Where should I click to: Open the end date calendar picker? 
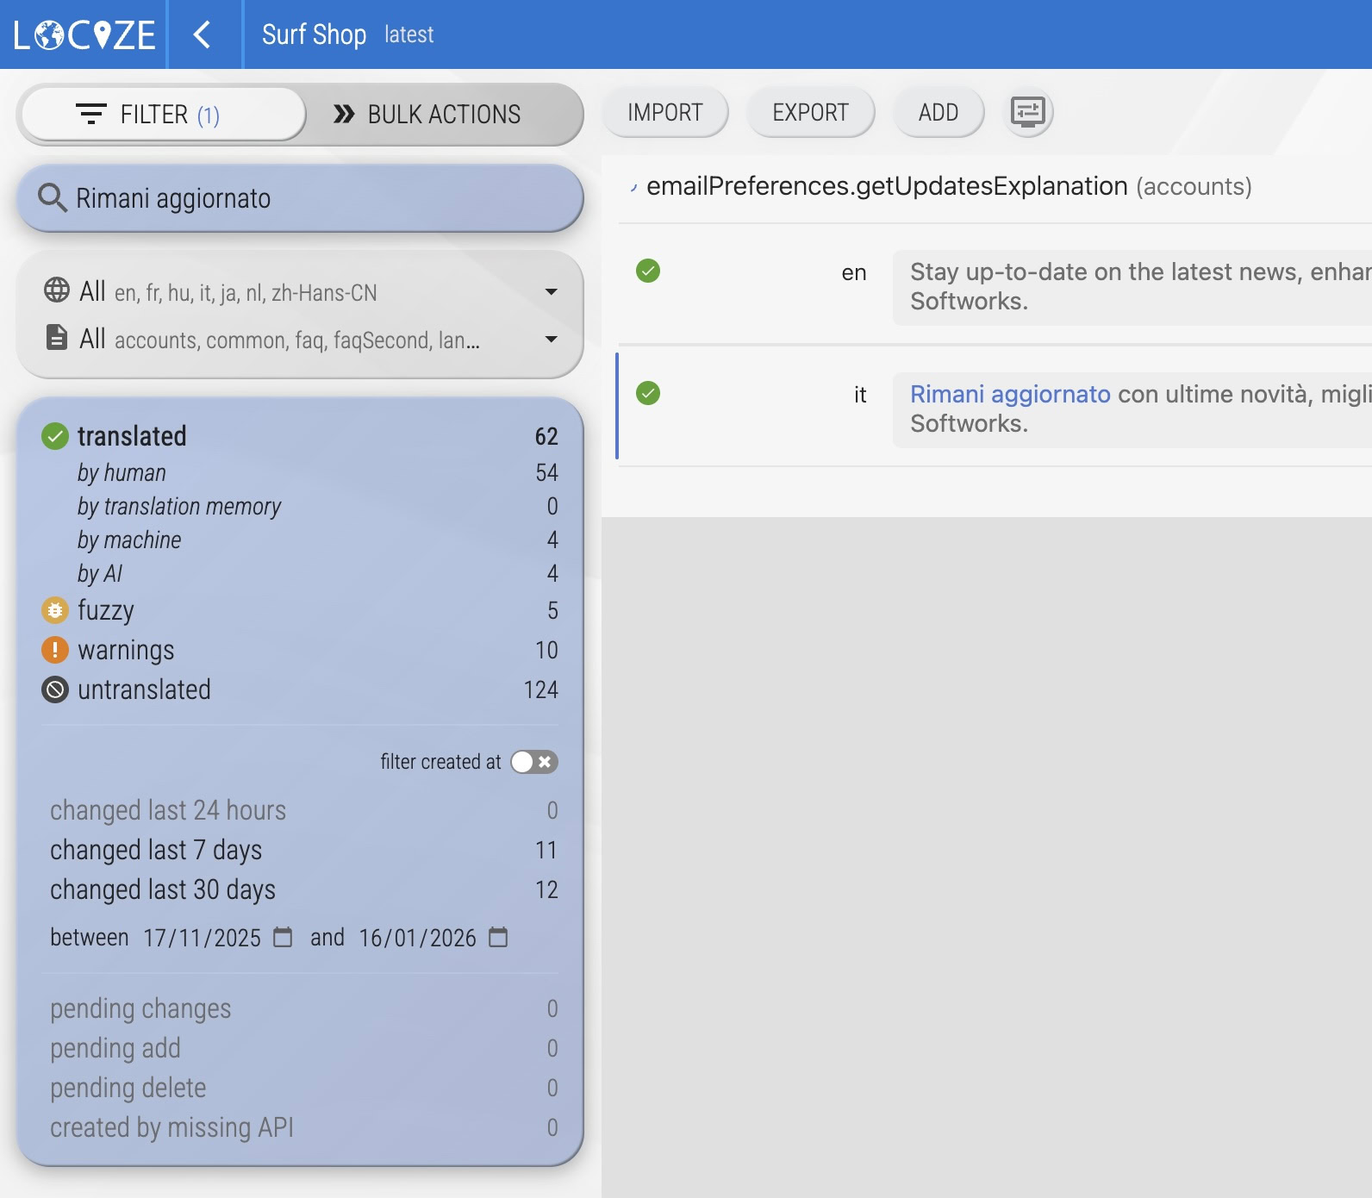coord(498,937)
